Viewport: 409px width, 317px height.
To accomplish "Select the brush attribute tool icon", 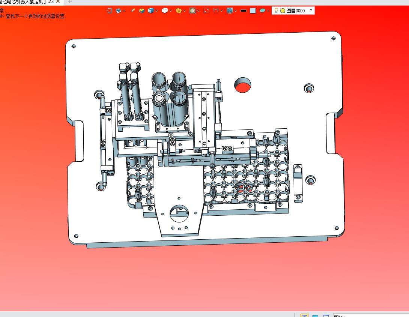I will click(133, 11).
